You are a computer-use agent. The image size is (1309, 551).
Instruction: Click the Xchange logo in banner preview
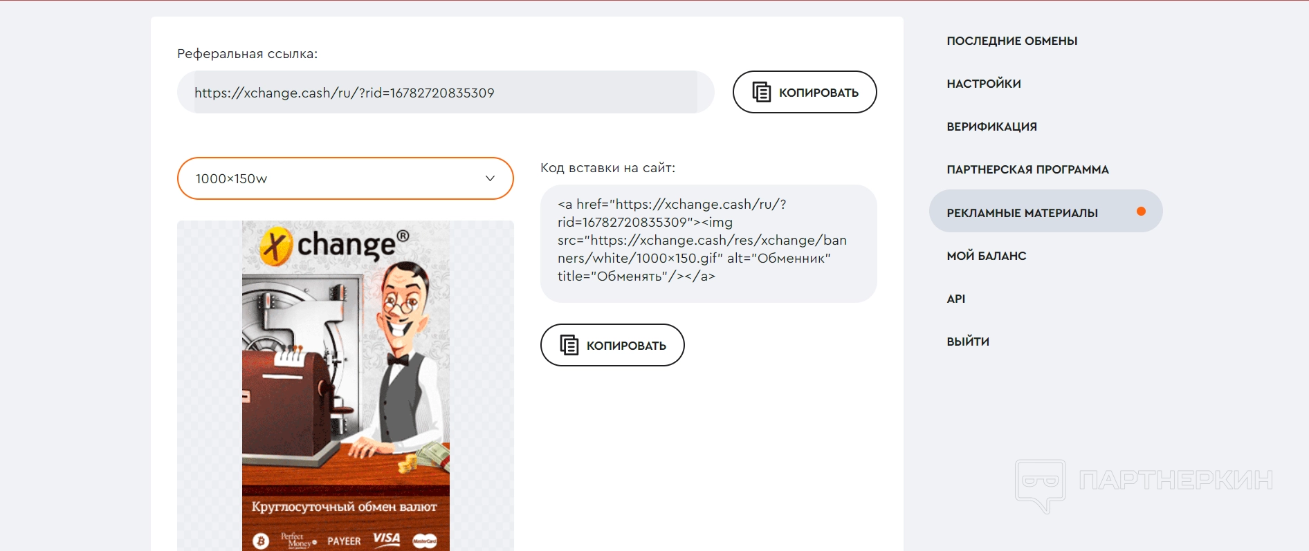coord(334,245)
